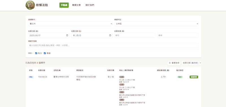Click the 拍賣日期 column header in the table
This screenshot has width=226, height=107.
coord(42,70)
